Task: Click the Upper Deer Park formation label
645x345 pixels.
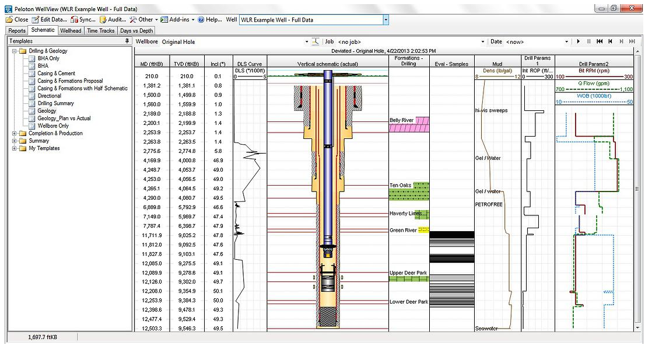Action: 408,273
